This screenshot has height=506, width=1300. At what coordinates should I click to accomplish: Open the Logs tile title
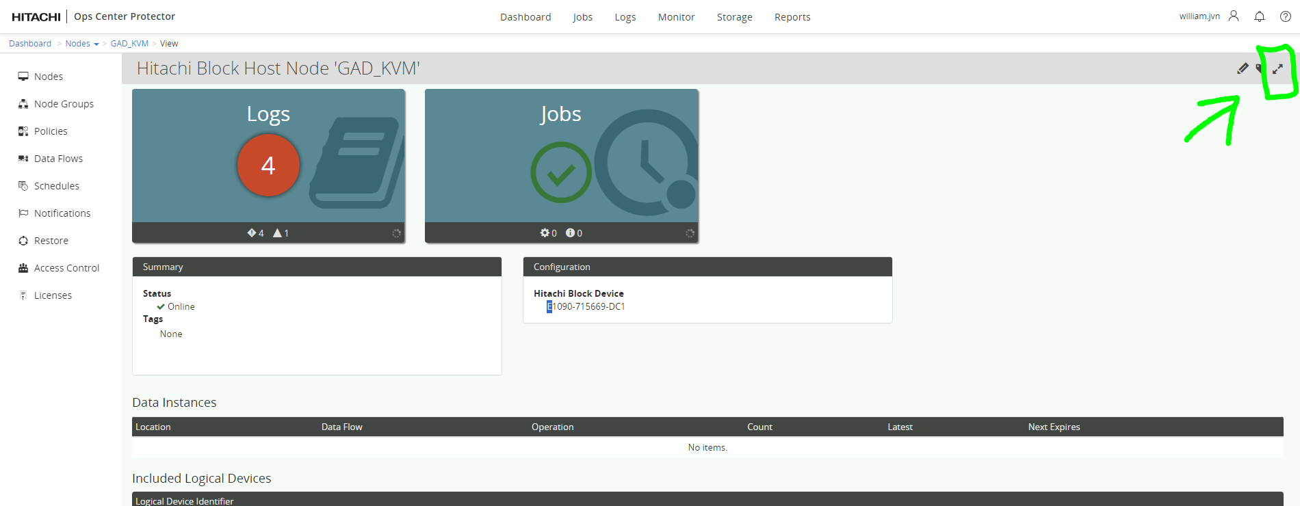pos(268,114)
